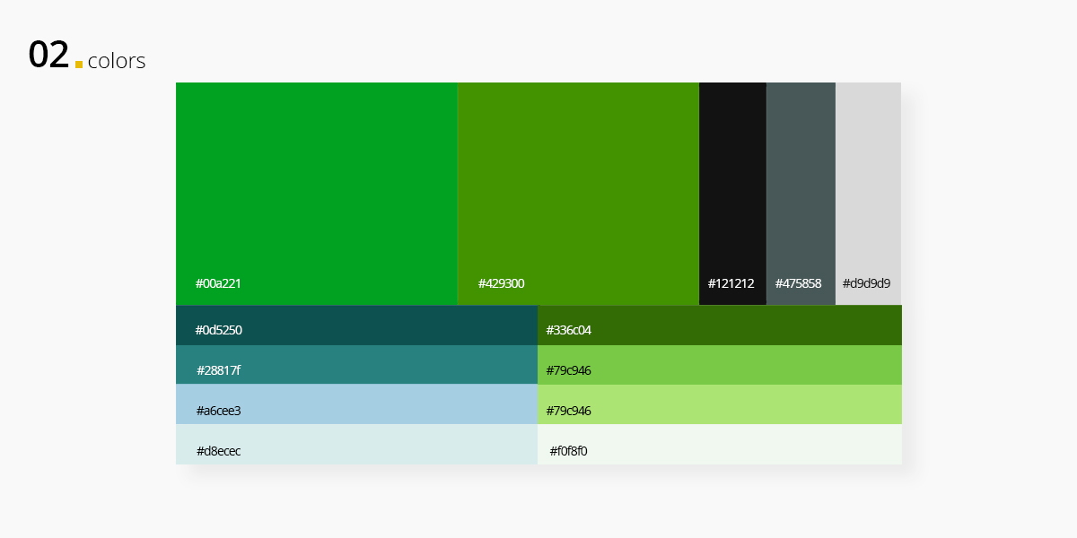Image resolution: width=1077 pixels, height=538 pixels.
Task: Pick the olive green #429300 swatch
Action: tap(578, 179)
